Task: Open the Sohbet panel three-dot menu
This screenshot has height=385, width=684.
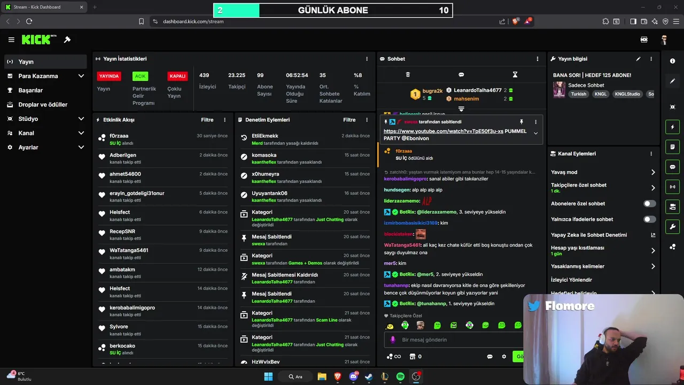Action: 538,59
